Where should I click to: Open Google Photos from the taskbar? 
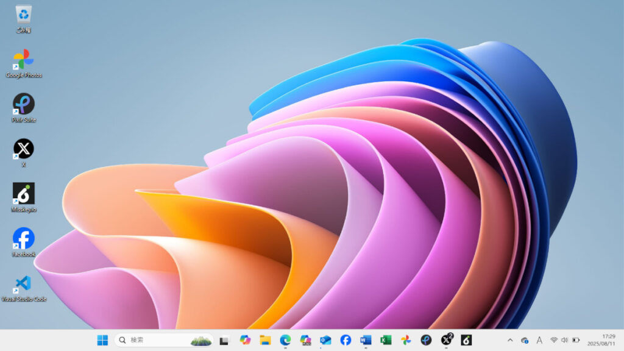coord(406,340)
